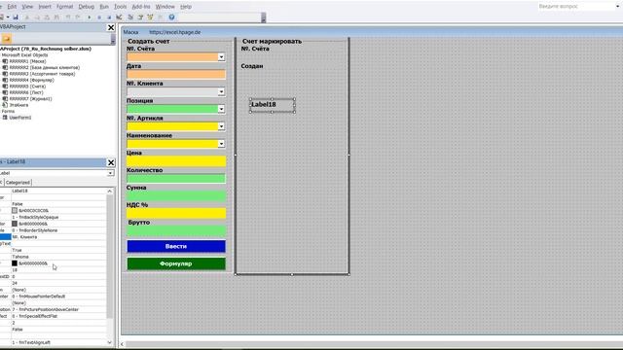
Task: Click the form designer horizontal scroll left arrow
Action: pos(122,344)
